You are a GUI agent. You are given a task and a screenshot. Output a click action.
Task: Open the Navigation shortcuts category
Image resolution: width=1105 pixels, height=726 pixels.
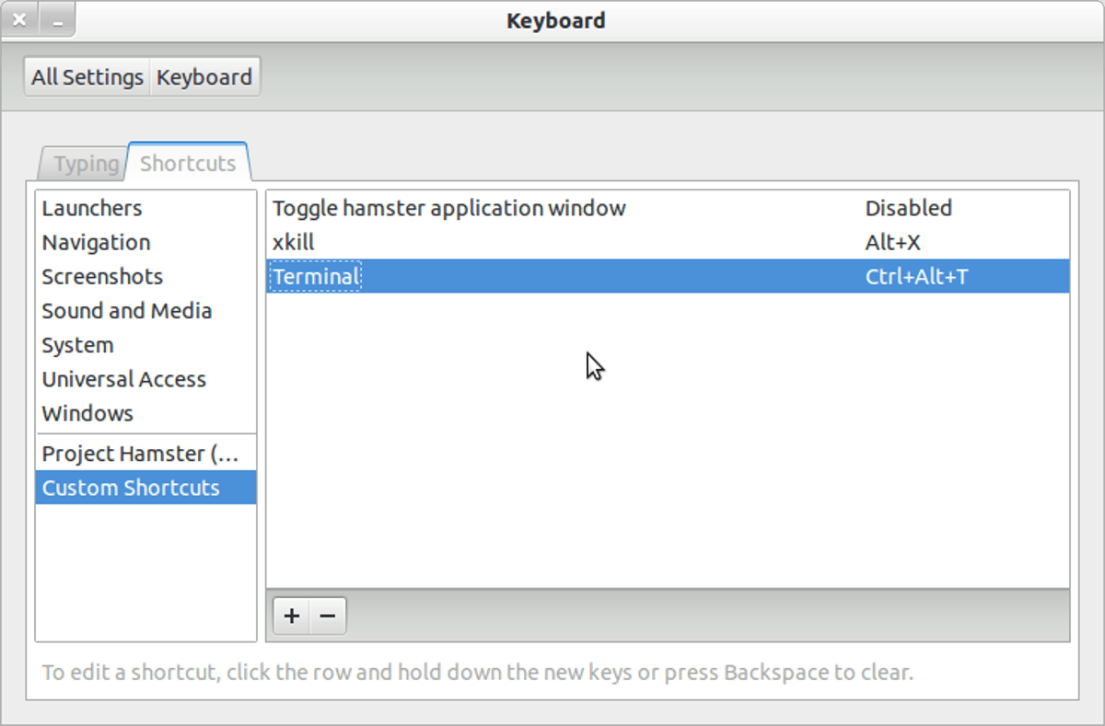pyautogui.click(x=96, y=242)
